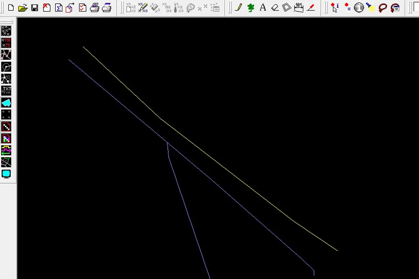This screenshot has width=419, height=279.
Task: Select the pencil draw line tool
Action: (x=239, y=7)
